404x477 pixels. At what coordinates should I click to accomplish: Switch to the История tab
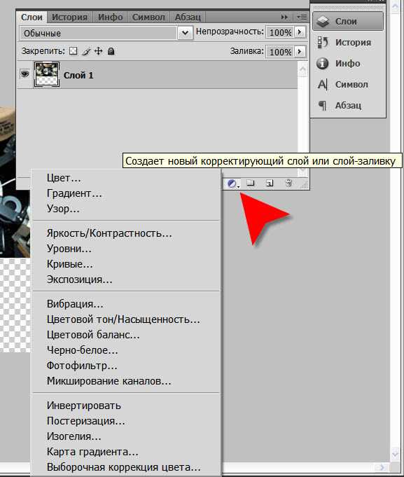point(69,17)
